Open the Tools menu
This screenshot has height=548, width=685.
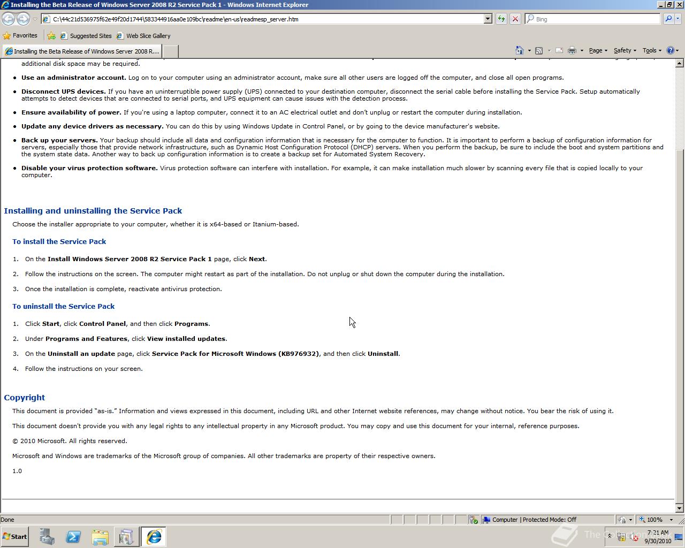pos(652,50)
